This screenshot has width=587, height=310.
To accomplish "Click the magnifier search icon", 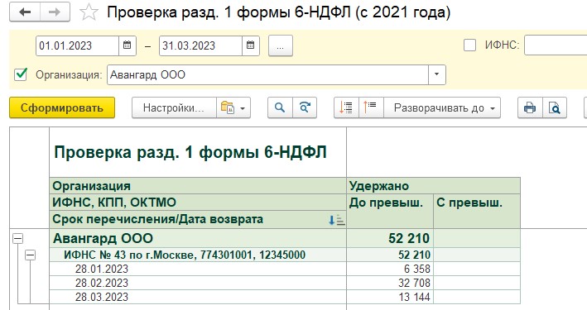I will [280, 107].
